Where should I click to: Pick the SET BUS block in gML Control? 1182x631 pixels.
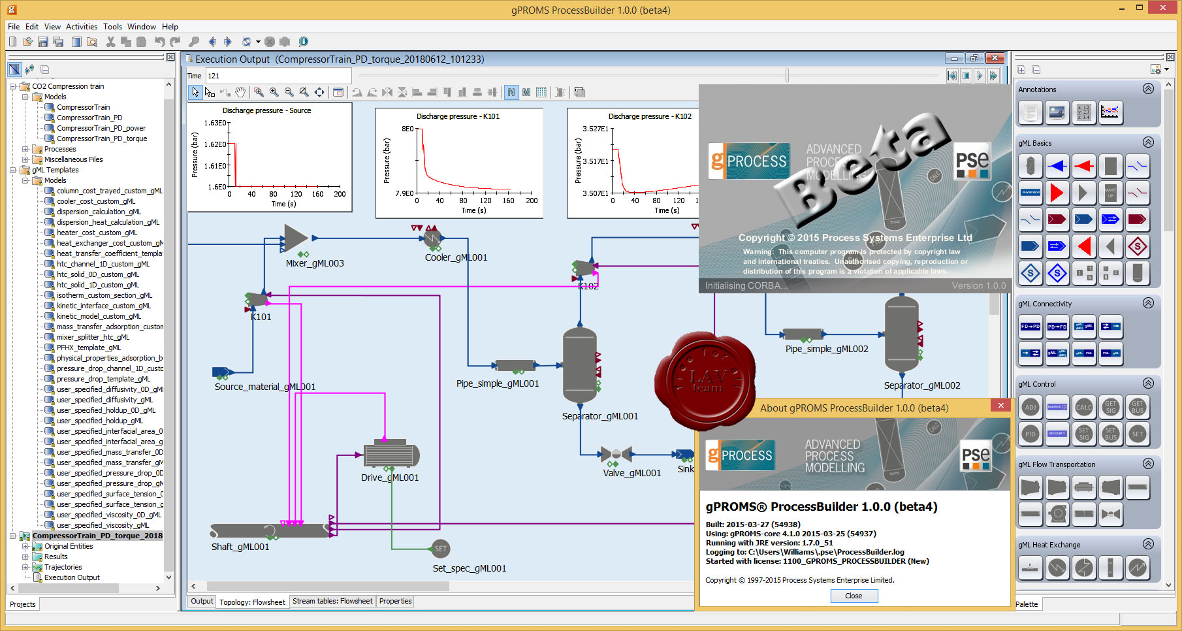click(1110, 434)
